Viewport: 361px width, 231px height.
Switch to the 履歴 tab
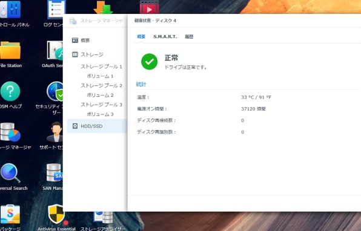[x=189, y=36]
